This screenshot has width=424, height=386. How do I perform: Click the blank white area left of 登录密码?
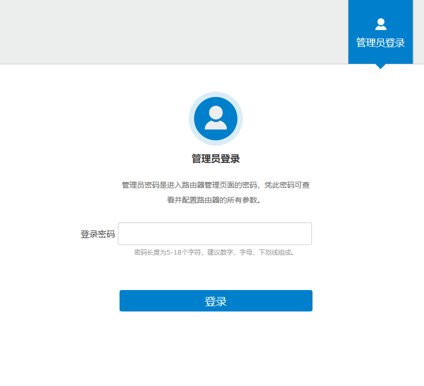click(38, 234)
